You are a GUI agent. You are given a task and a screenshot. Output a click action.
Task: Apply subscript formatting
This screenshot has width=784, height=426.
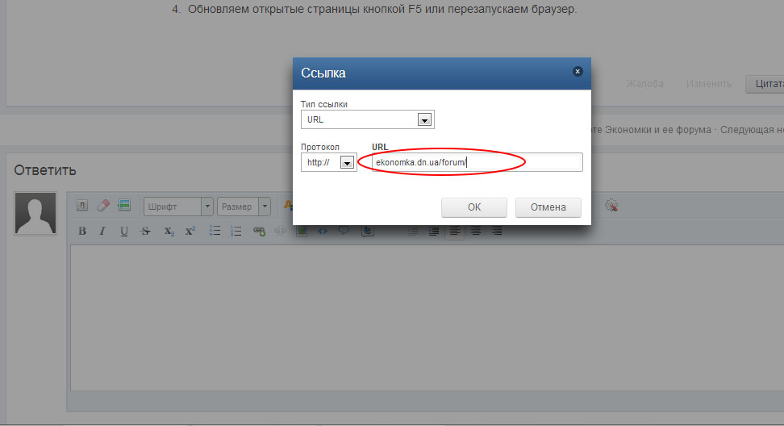pyautogui.click(x=169, y=231)
